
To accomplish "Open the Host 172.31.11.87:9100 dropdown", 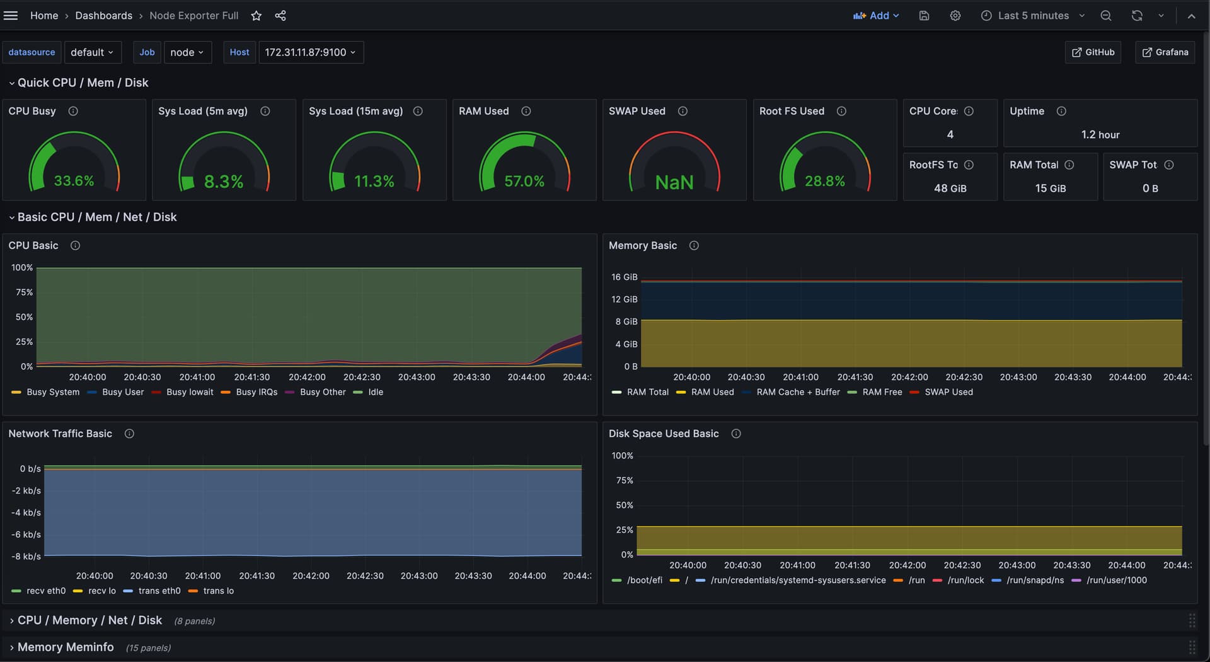I will (x=310, y=52).
